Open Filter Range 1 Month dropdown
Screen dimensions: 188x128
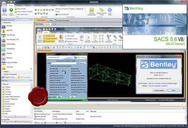coord(52,24)
